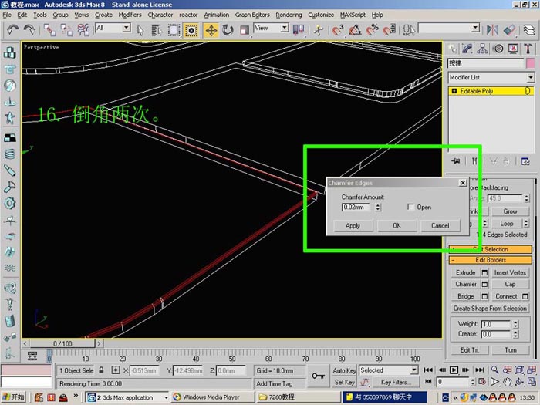This screenshot has height=405, width=540.
Task: Click the Redo arrow icon
Action: (x=29, y=30)
